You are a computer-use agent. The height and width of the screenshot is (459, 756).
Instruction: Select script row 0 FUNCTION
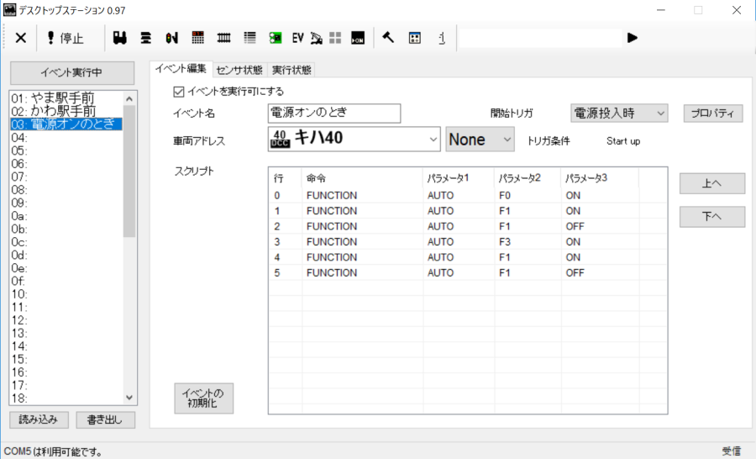coord(468,196)
